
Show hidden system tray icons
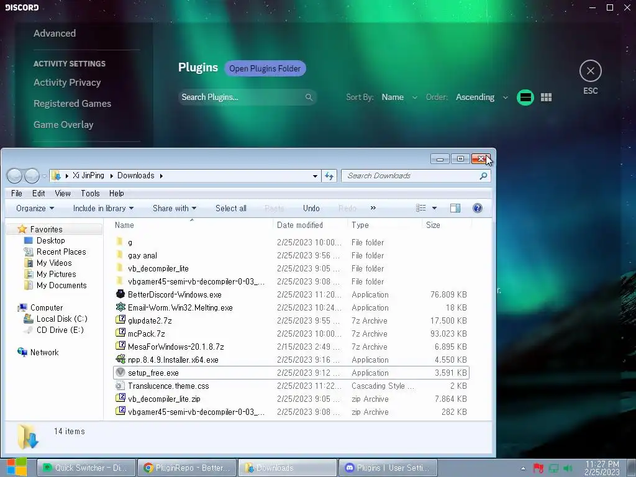(523, 468)
